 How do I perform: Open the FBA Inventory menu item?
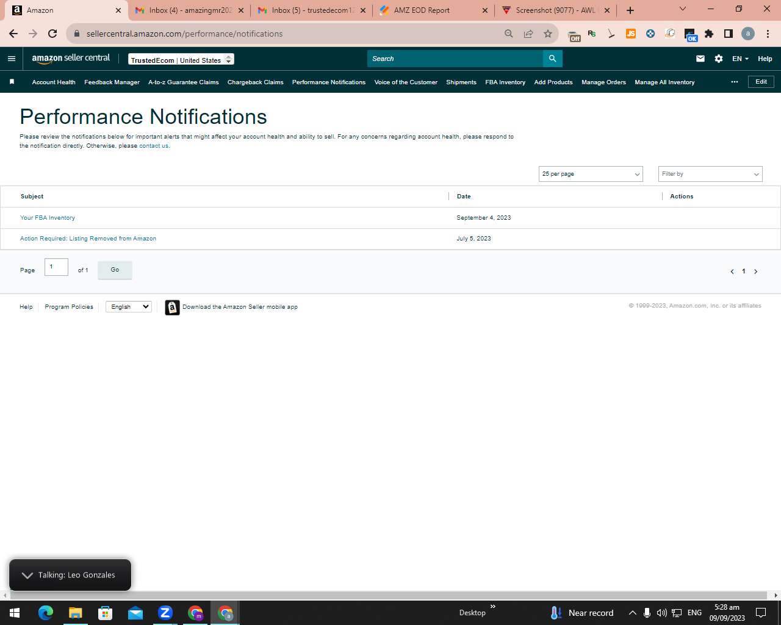(x=505, y=82)
